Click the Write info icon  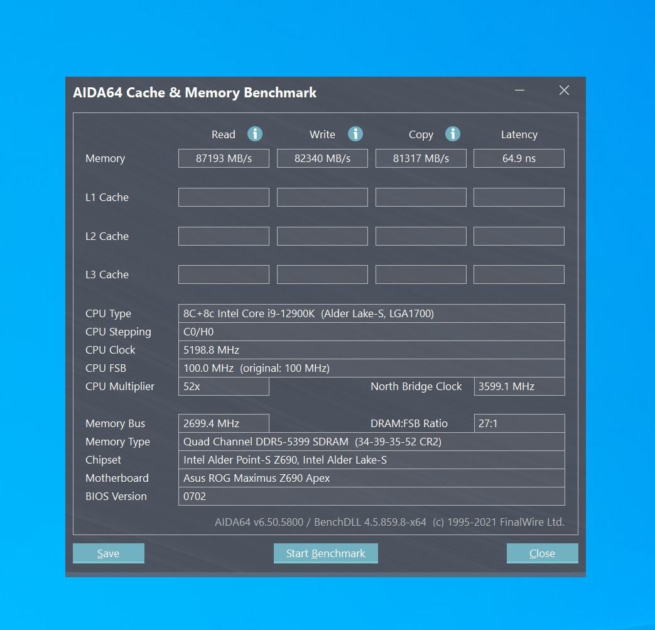pos(355,134)
